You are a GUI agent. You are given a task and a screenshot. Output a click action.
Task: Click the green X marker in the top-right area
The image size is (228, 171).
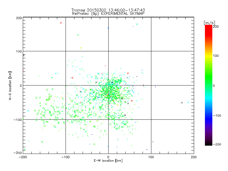coord(137,24)
